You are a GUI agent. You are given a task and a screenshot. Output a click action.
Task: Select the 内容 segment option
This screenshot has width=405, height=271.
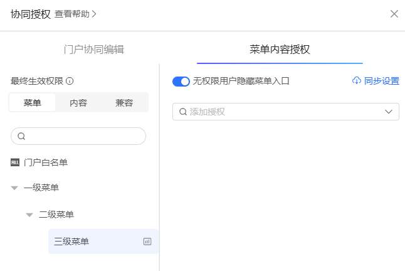(x=78, y=103)
